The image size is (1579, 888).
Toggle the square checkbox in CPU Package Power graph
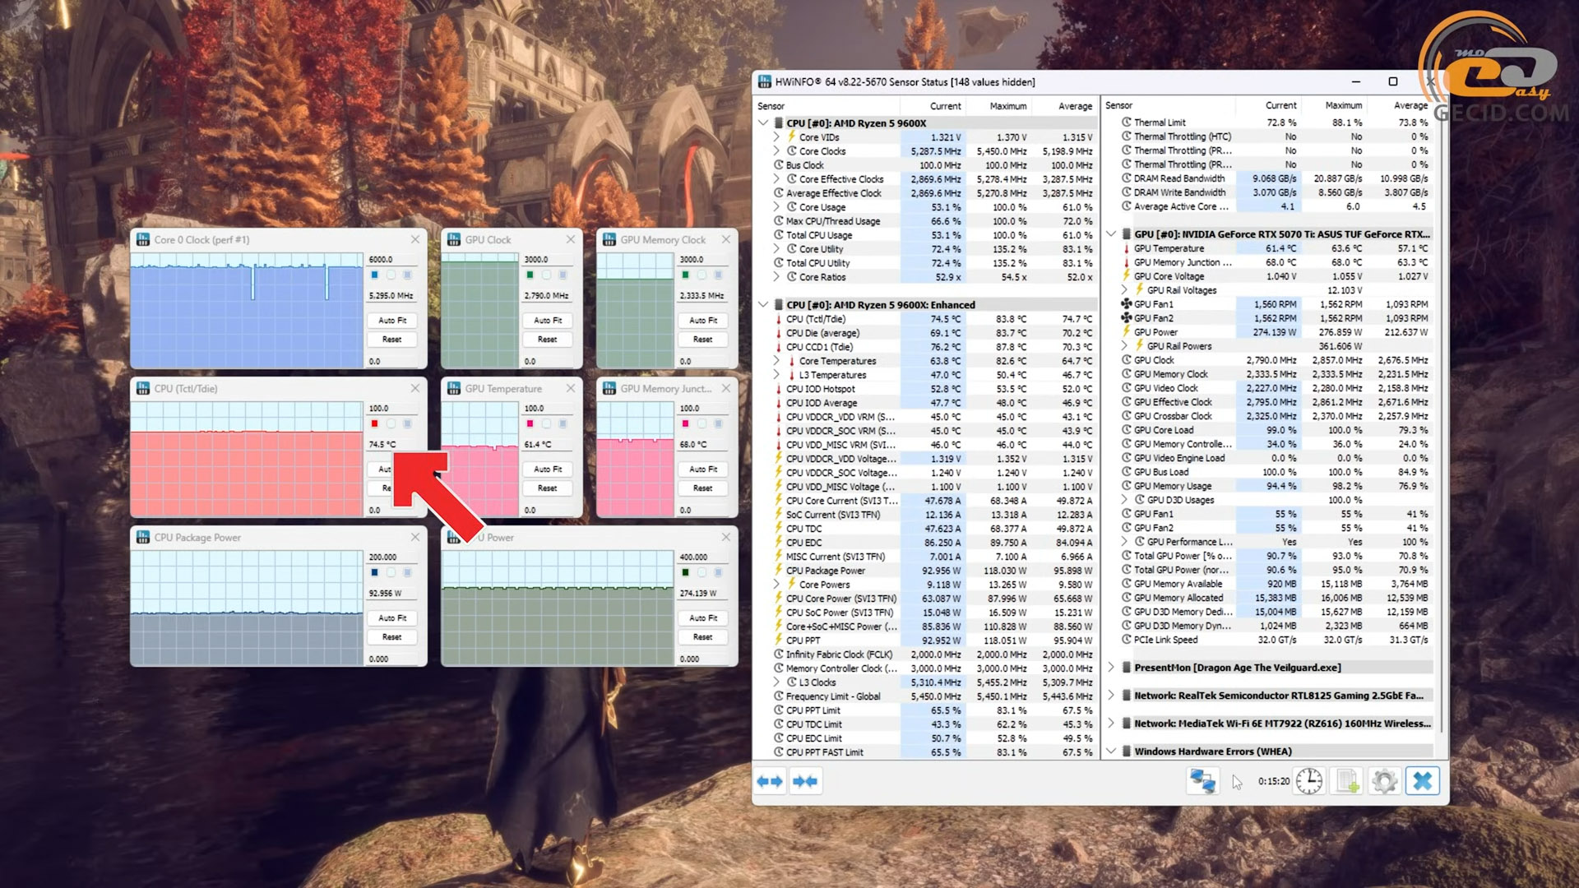coord(407,572)
